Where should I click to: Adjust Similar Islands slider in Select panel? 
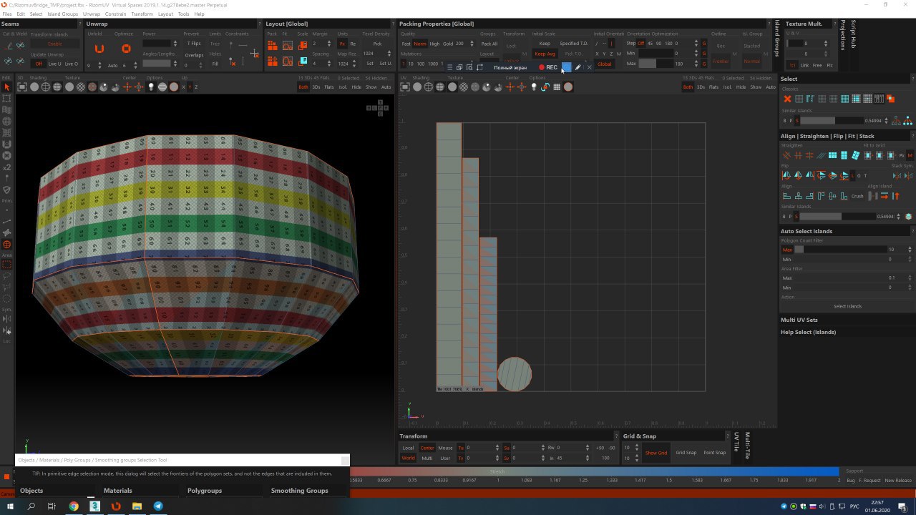click(831, 120)
